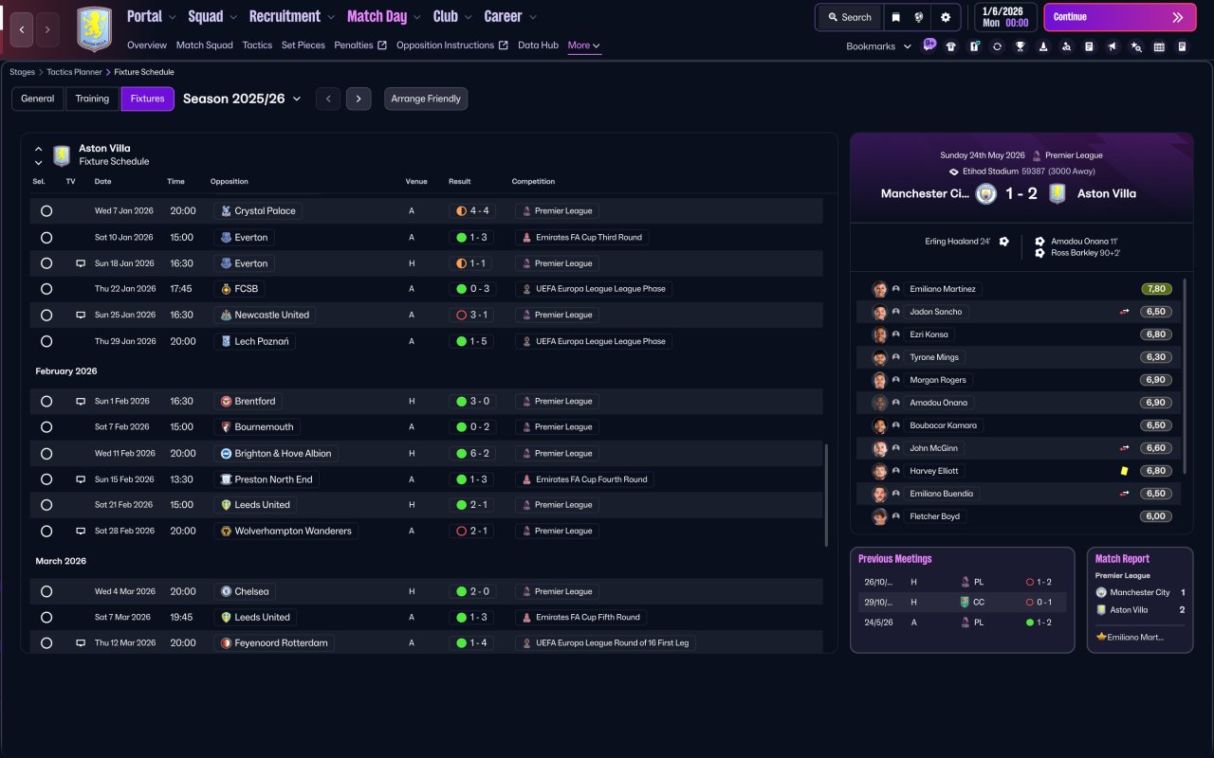This screenshot has width=1214, height=758.
Task: Open the More submenu dropdown
Action: coord(583,45)
